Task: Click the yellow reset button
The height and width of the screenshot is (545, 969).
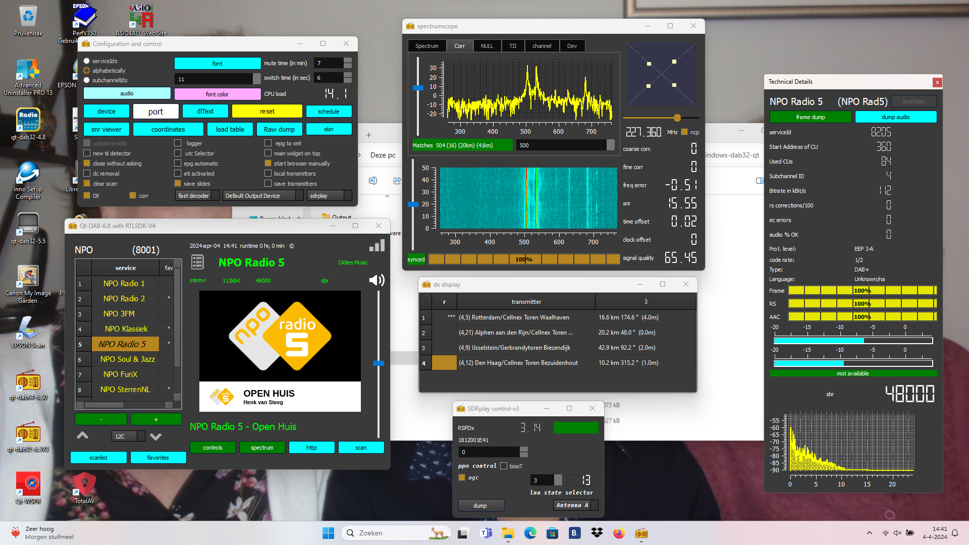Action: coord(267,112)
